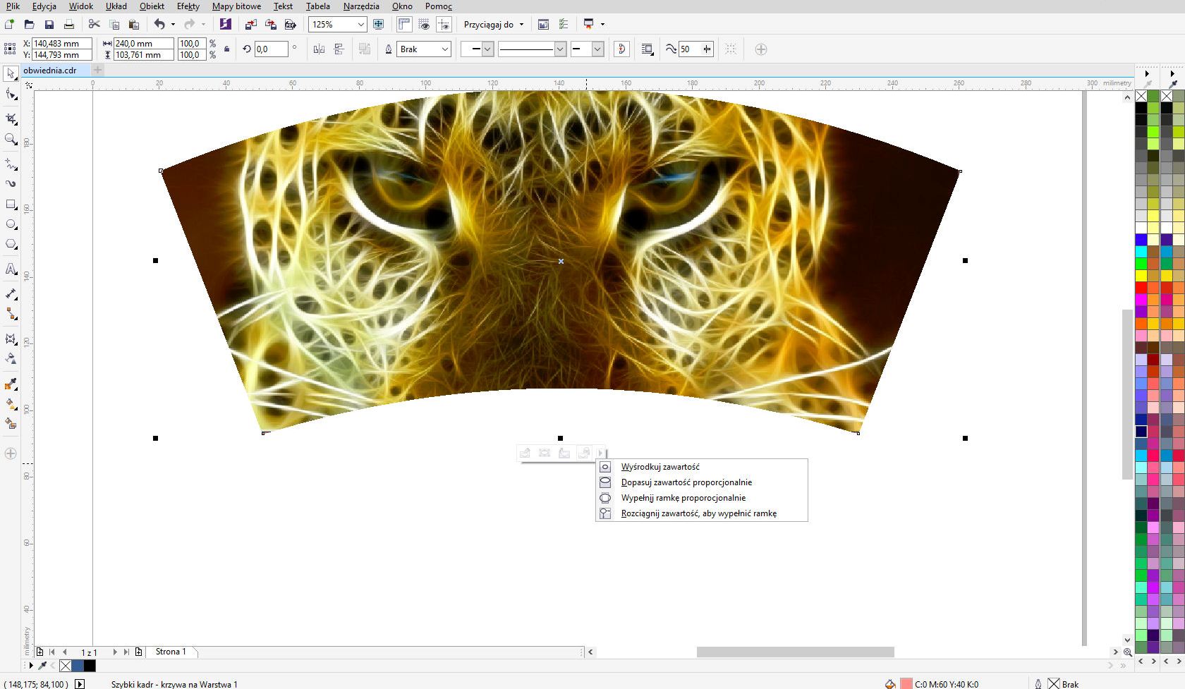The image size is (1185, 689).
Task: Open the 125% zoom level dropdown
Action: (360, 25)
